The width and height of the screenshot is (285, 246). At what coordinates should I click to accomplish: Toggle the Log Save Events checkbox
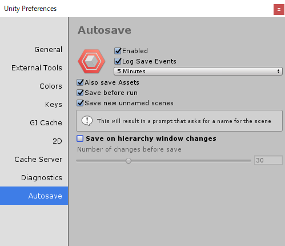pos(118,61)
